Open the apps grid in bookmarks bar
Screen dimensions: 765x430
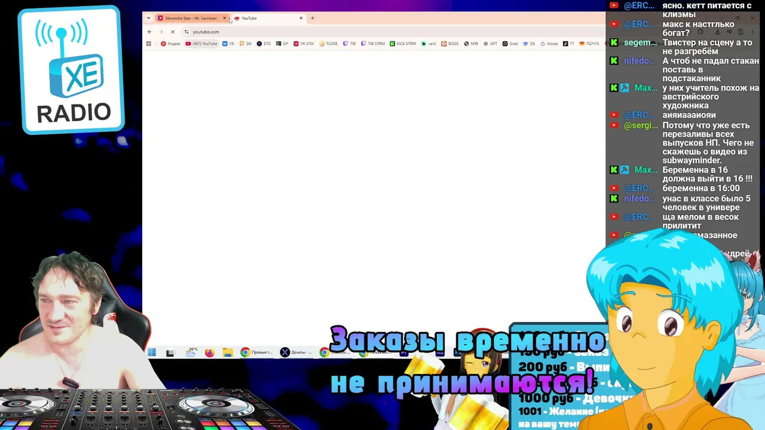(149, 44)
